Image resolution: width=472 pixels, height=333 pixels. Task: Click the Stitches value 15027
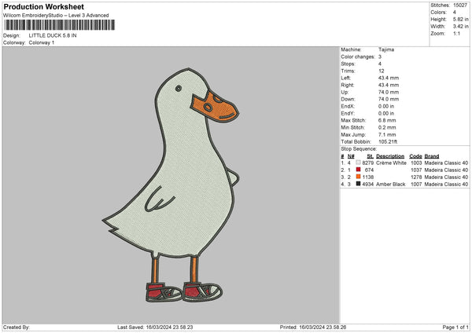(x=460, y=5)
